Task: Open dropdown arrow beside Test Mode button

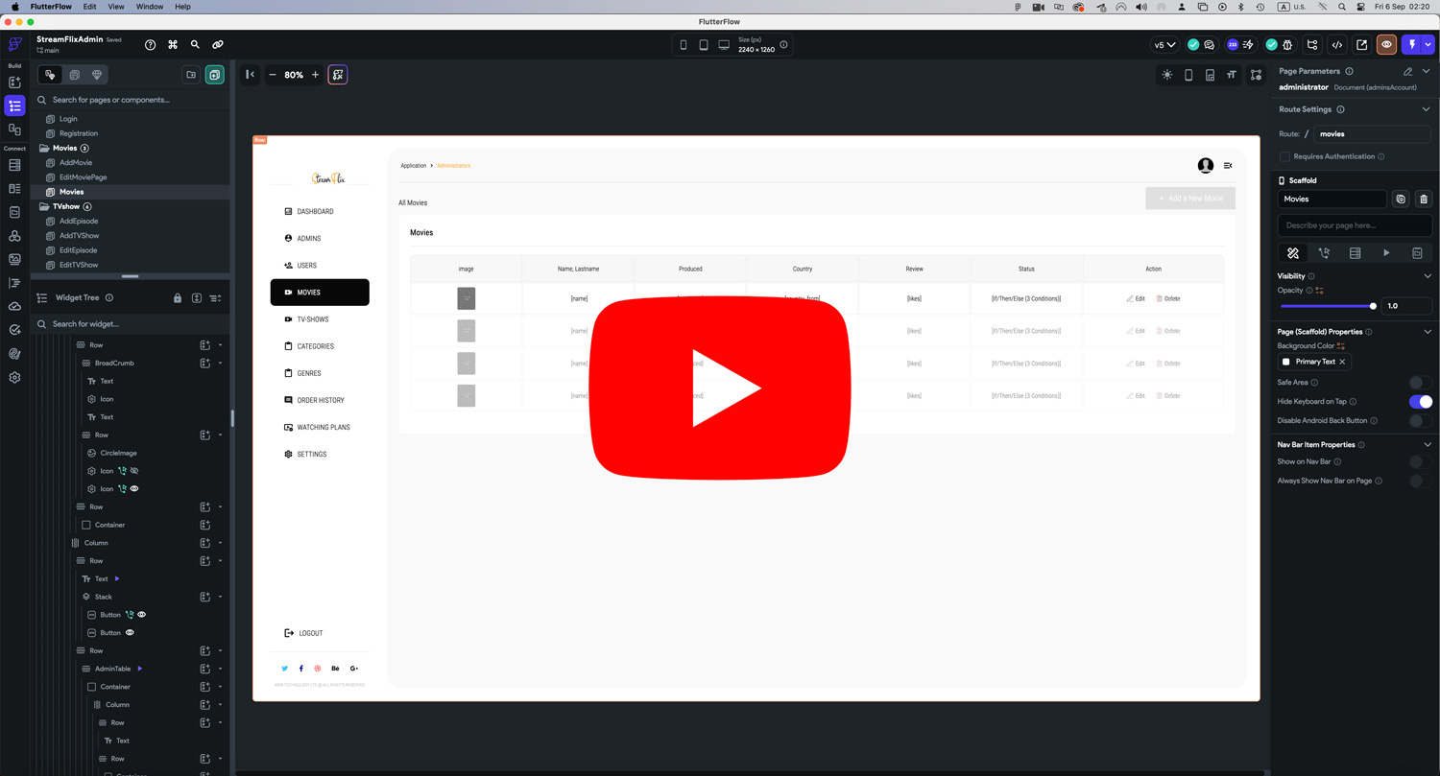Action: 1428,45
